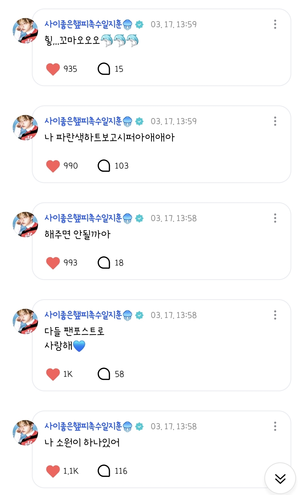Like the post with 935 hearts
Image resolution: width=304 pixels, height=495 pixels.
click(53, 69)
